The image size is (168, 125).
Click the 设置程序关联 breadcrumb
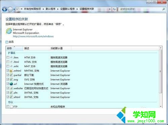pos(87,9)
